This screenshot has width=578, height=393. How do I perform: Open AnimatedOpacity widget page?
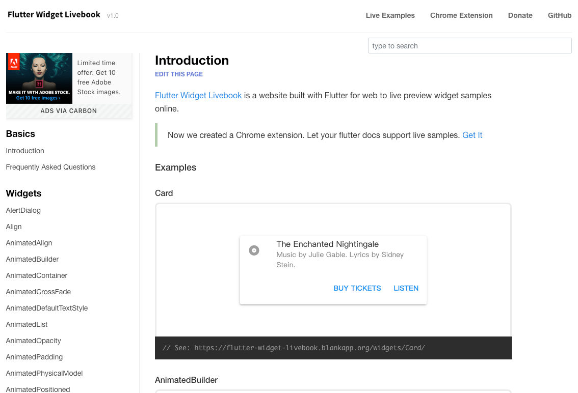pos(33,341)
